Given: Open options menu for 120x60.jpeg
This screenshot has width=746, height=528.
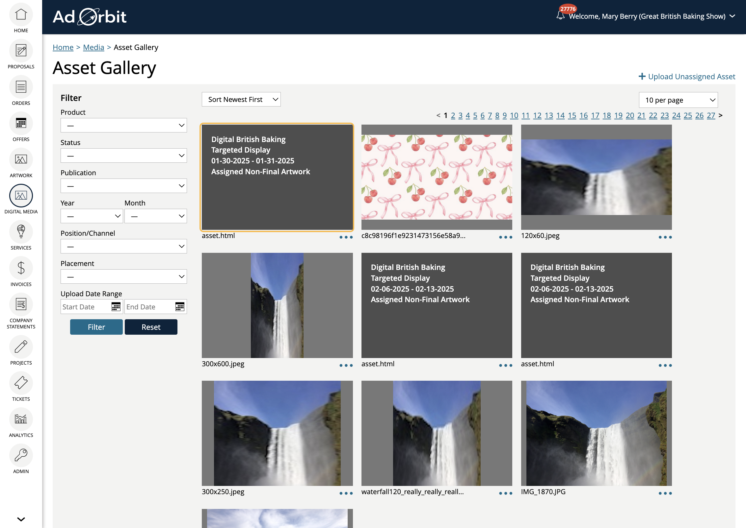Looking at the screenshot, I should pos(665,237).
